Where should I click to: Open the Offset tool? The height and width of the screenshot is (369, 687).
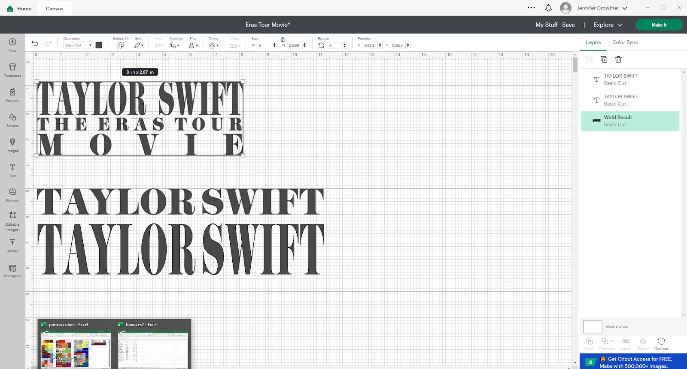click(214, 45)
